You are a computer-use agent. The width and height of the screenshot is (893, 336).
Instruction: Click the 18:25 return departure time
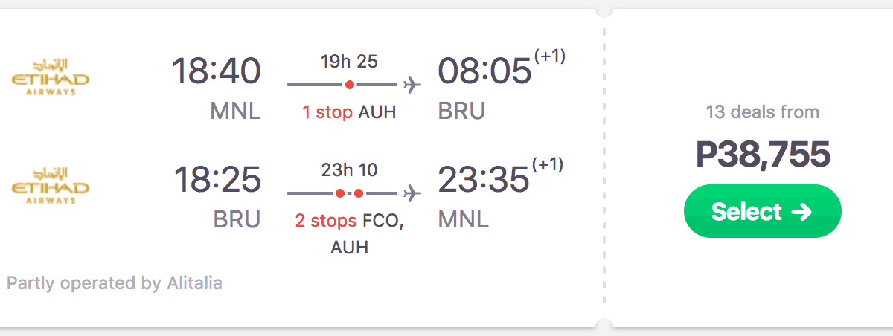click(217, 181)
